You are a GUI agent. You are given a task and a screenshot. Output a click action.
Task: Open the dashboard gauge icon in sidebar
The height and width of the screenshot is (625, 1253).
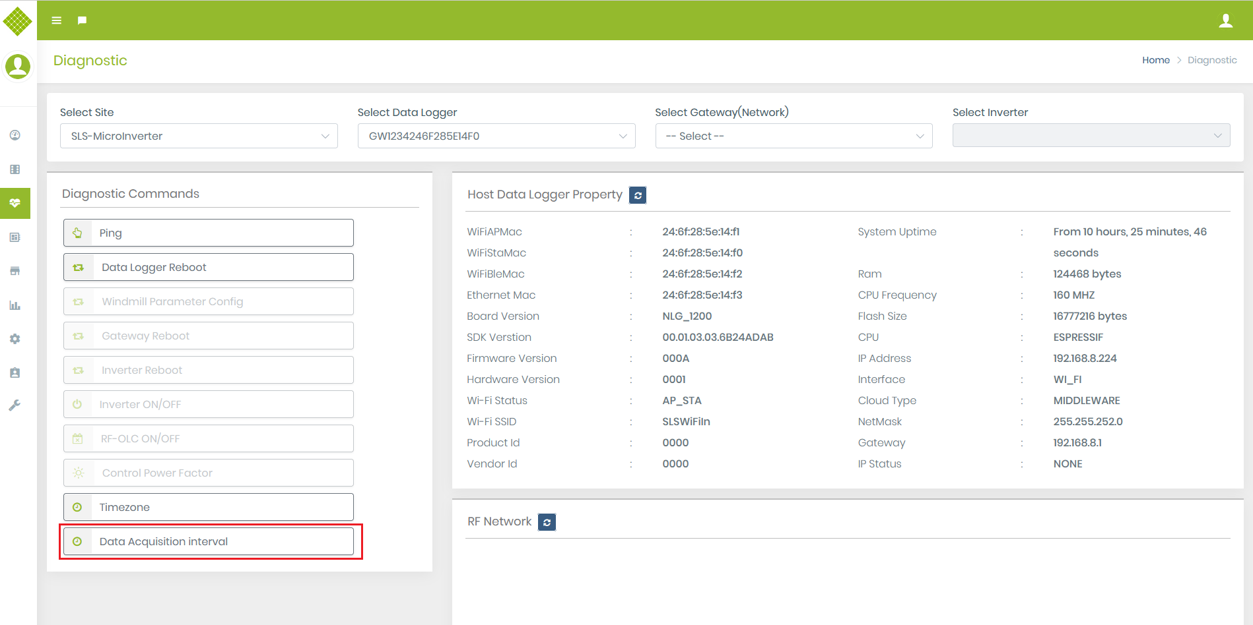coord(15,135)
